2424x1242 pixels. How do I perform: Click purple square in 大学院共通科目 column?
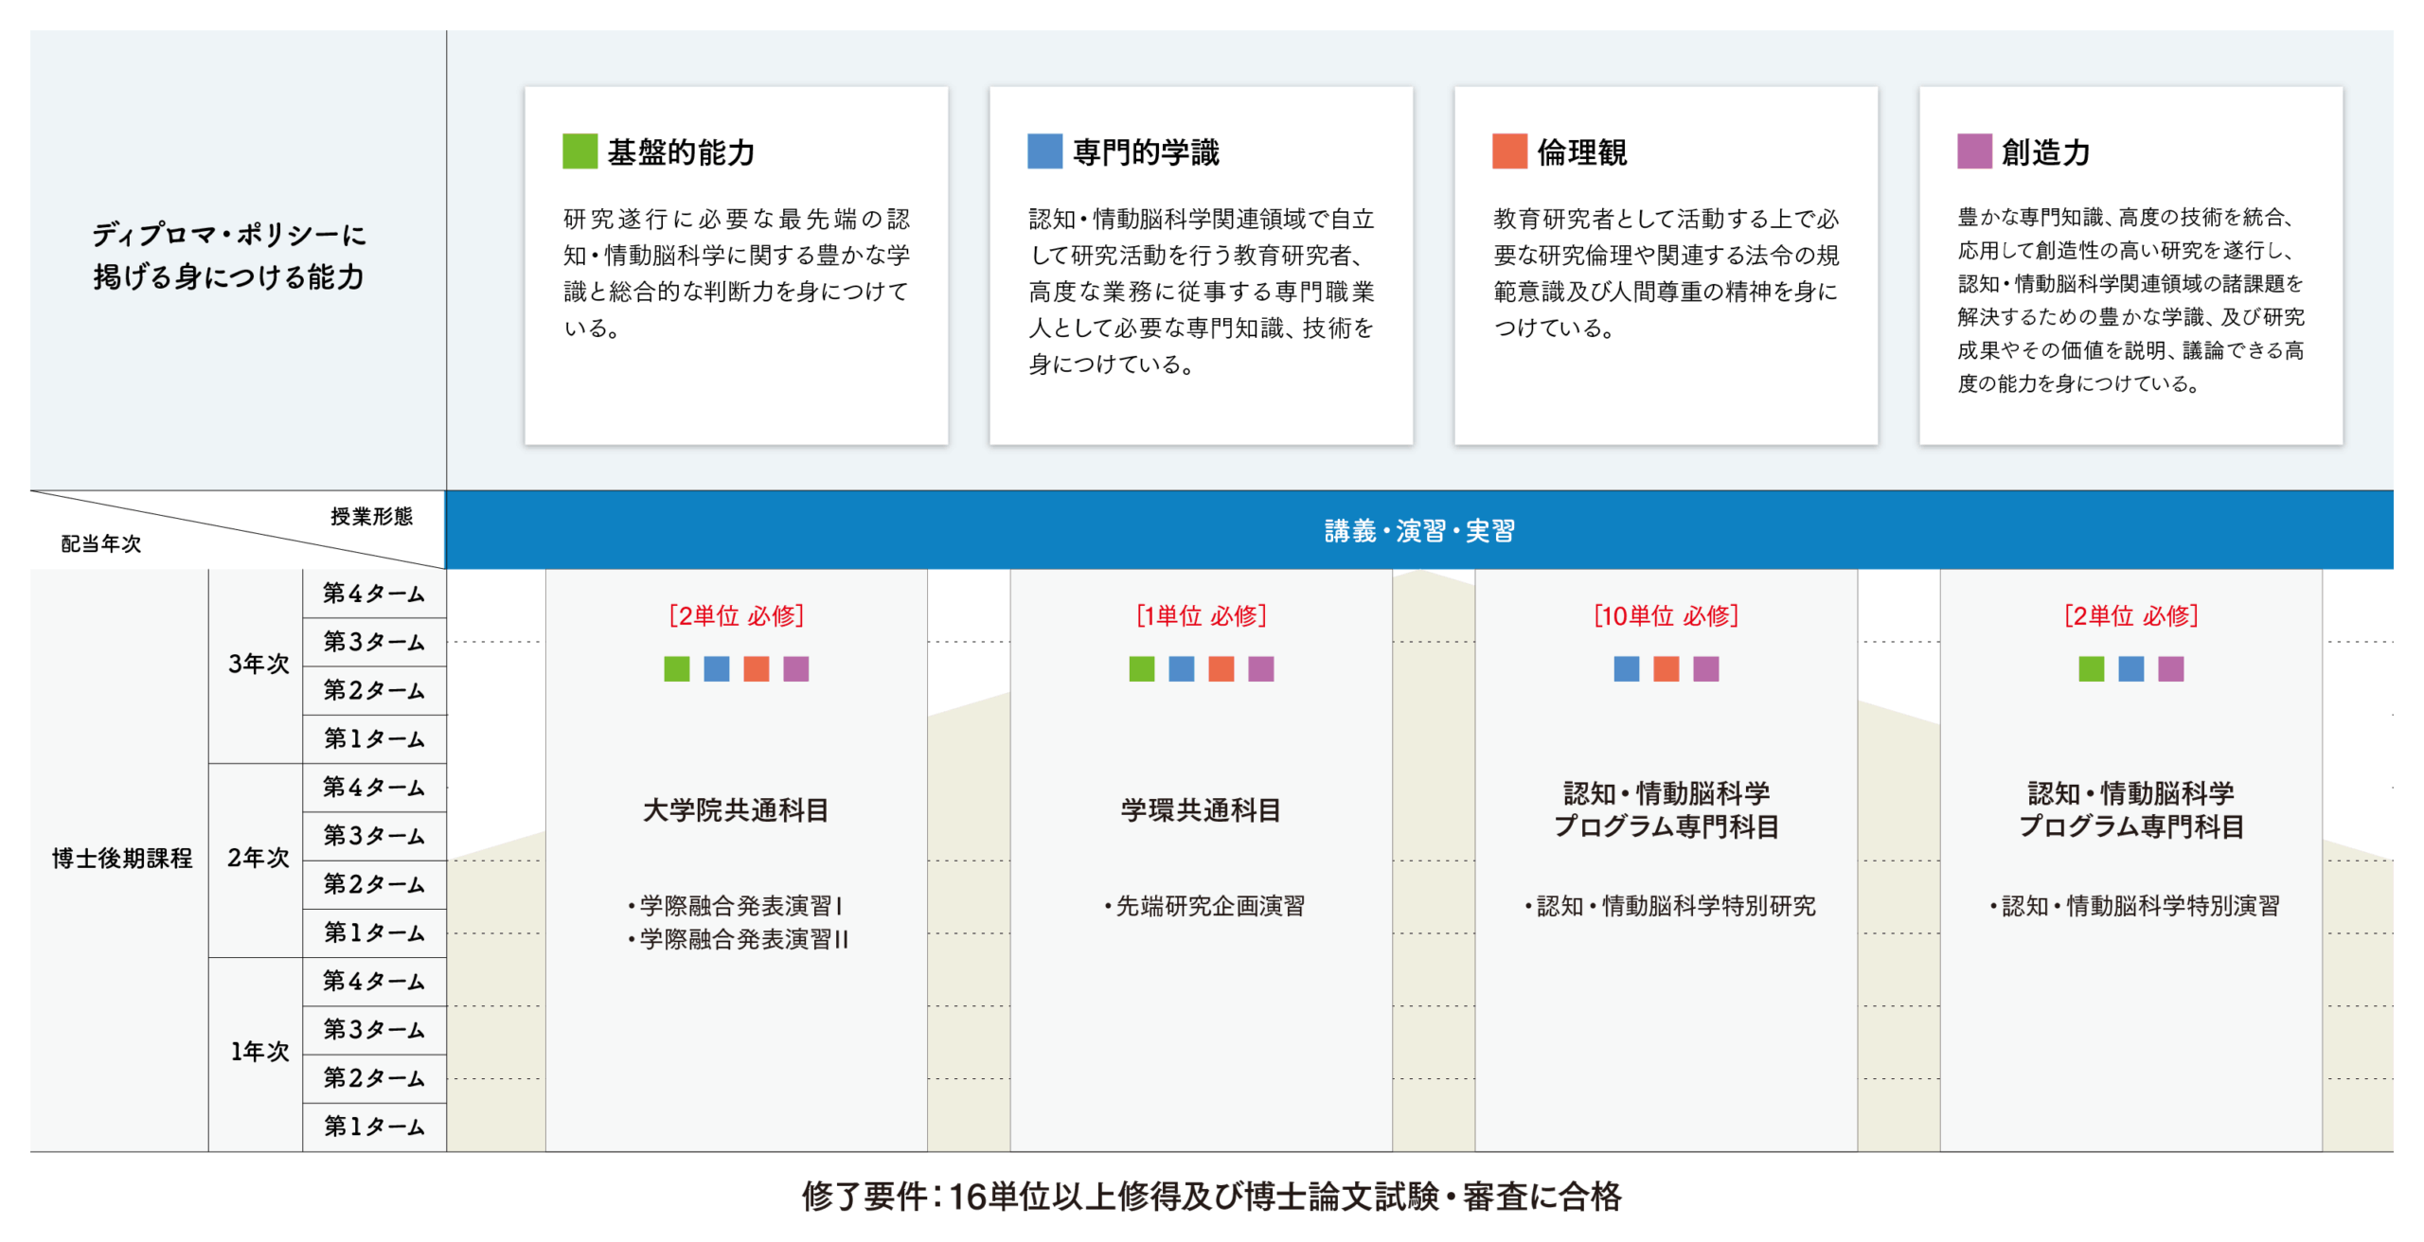point(796,669)
